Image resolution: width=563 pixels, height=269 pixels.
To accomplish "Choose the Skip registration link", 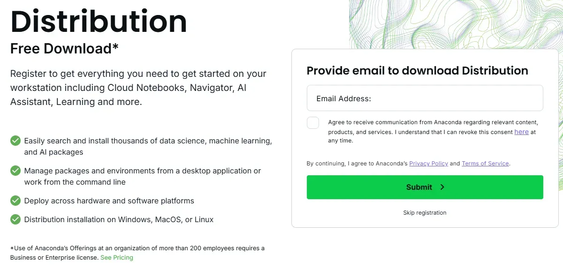I will coord(425,213).
